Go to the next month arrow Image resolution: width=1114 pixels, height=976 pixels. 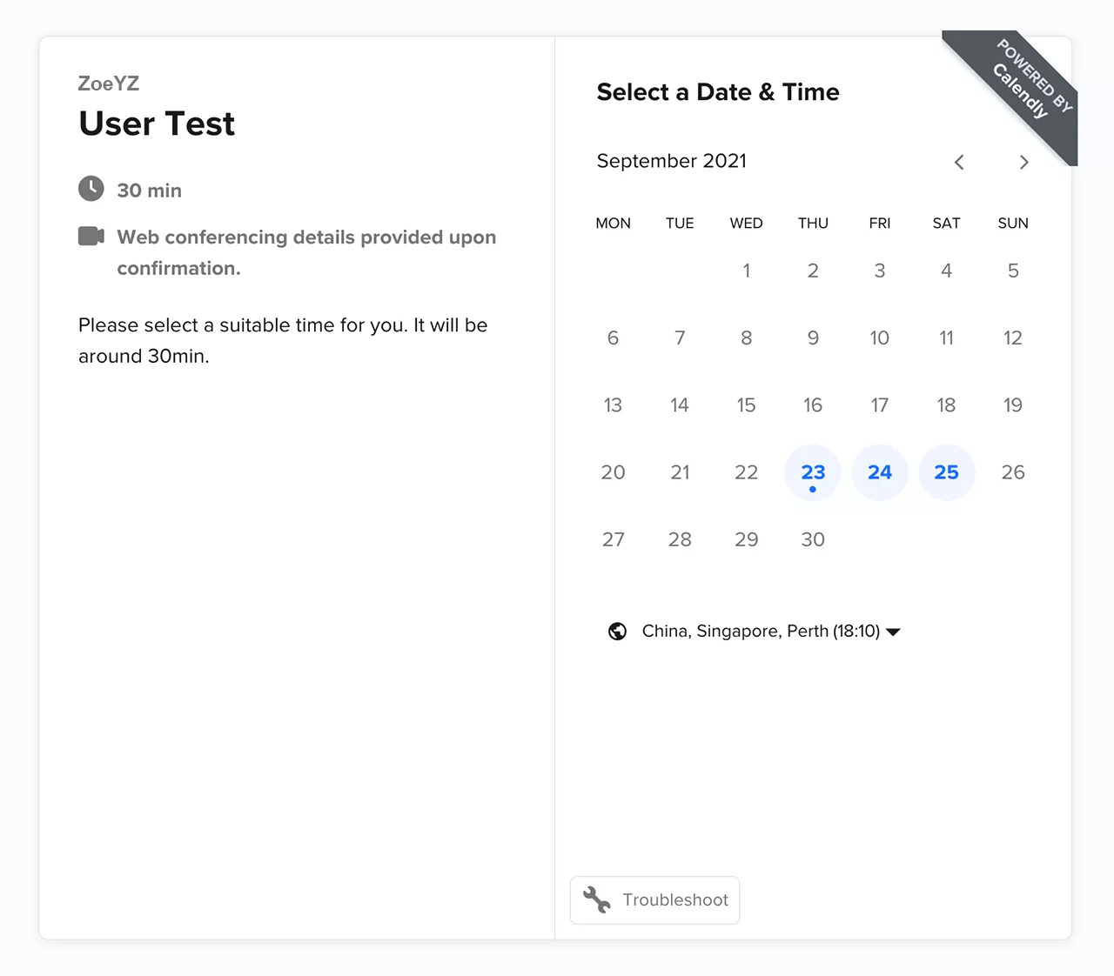click(1023, 163)
